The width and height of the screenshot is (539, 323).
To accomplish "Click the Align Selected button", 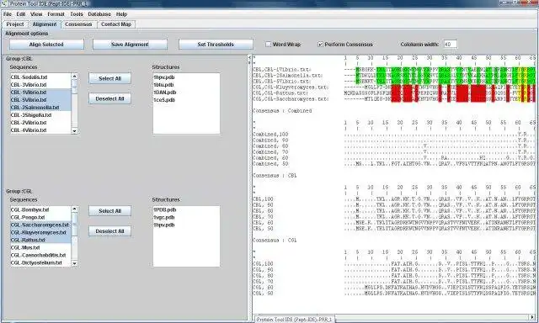I will pyautogui.click(x=46, y=45).
